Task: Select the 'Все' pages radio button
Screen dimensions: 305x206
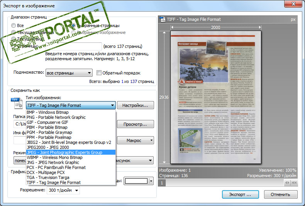Action: [x=14, y=25]
